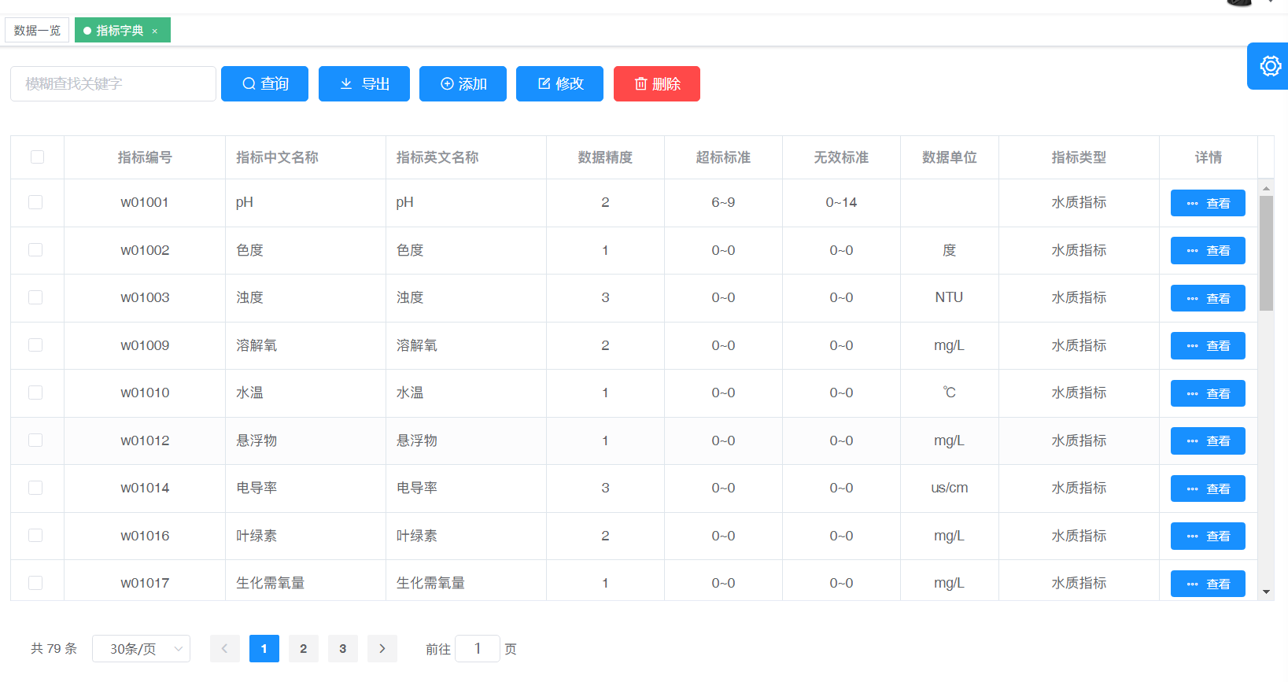The height and width of the screenshot is (682, 1288).
Task: Click the ℃ unit cell
Action: tap(950, 393)
